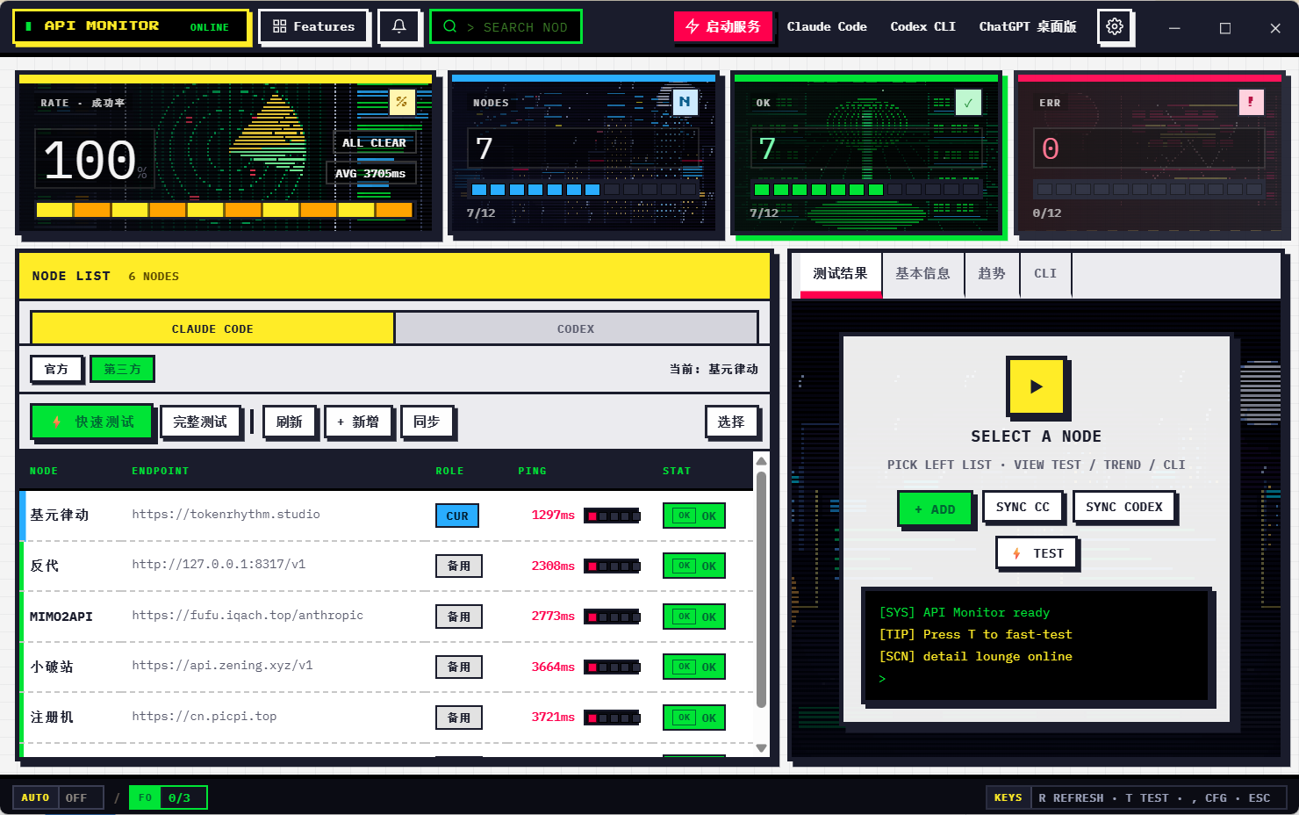Select the 官方 filter
The height and width of the screenshot is (815, 1299).
point(56,369)
